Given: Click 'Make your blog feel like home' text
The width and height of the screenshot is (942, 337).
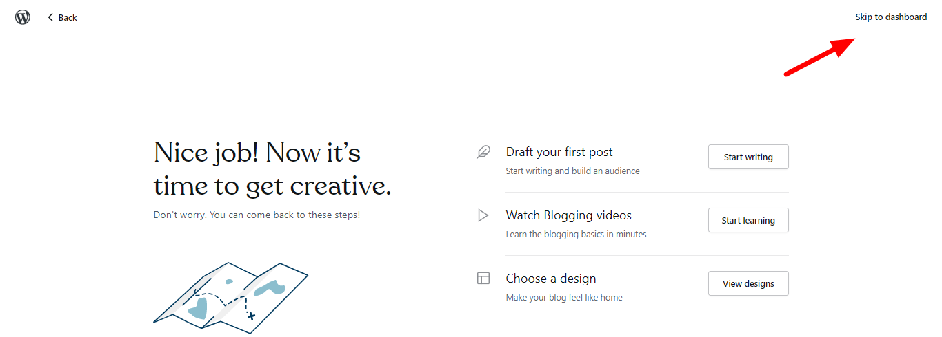Looking at the screenshot, I should pyautogui.click(x=564, y=298).
